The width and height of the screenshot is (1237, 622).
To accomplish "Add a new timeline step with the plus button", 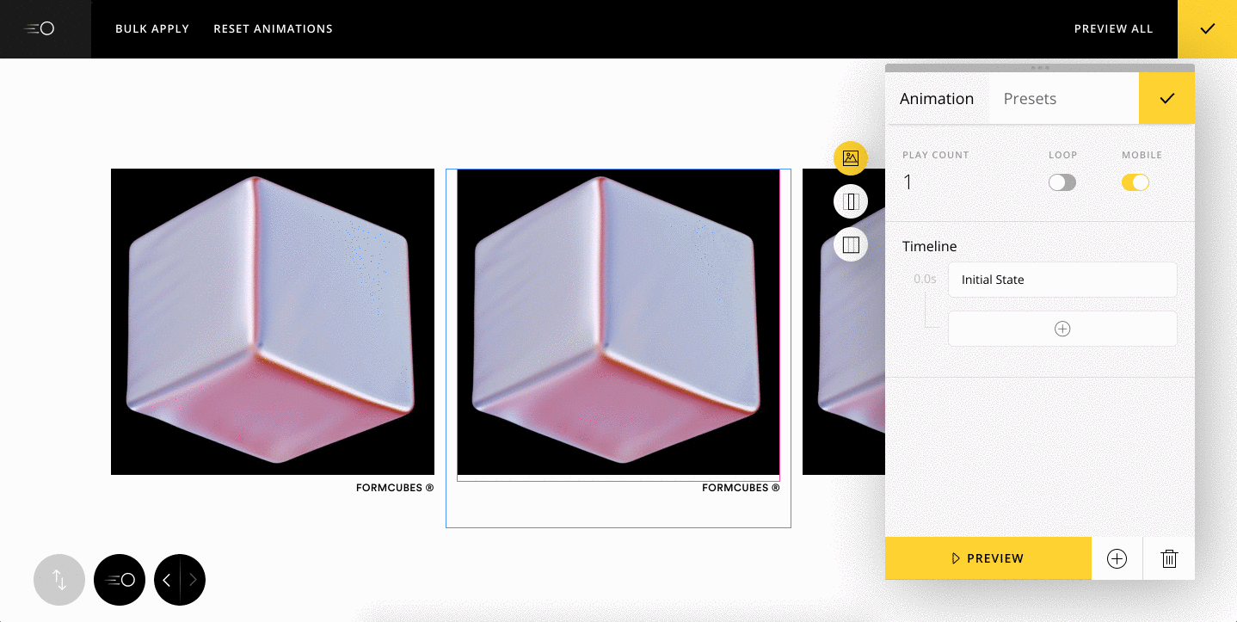I will 1062,328.
